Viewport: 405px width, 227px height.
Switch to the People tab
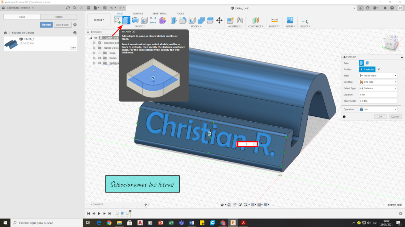pos(59,17)
